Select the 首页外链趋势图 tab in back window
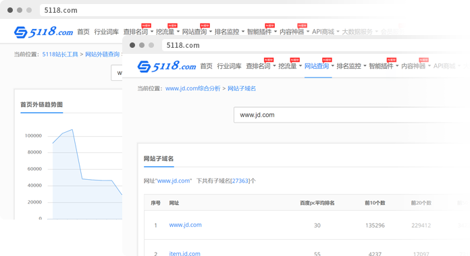Screen dimensions: 470x256 coord(41,104)
